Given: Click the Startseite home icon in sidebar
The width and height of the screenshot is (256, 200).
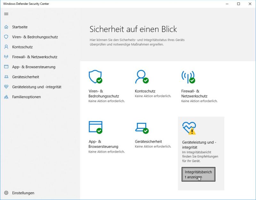Looking at the screenshot, I should 6,27.
